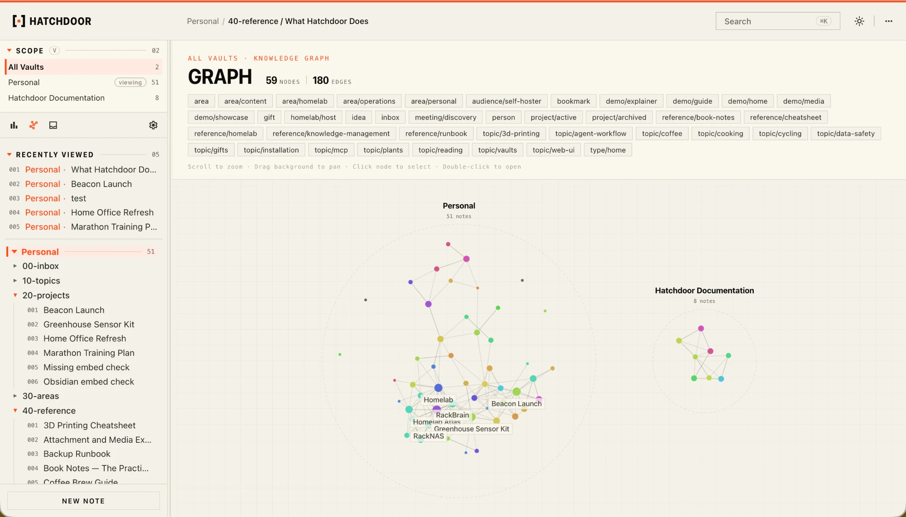Open Home Office Refresh in 20-projects
Image resolution: width=906 pixels, height=517 pixels.
pos(85,339)
